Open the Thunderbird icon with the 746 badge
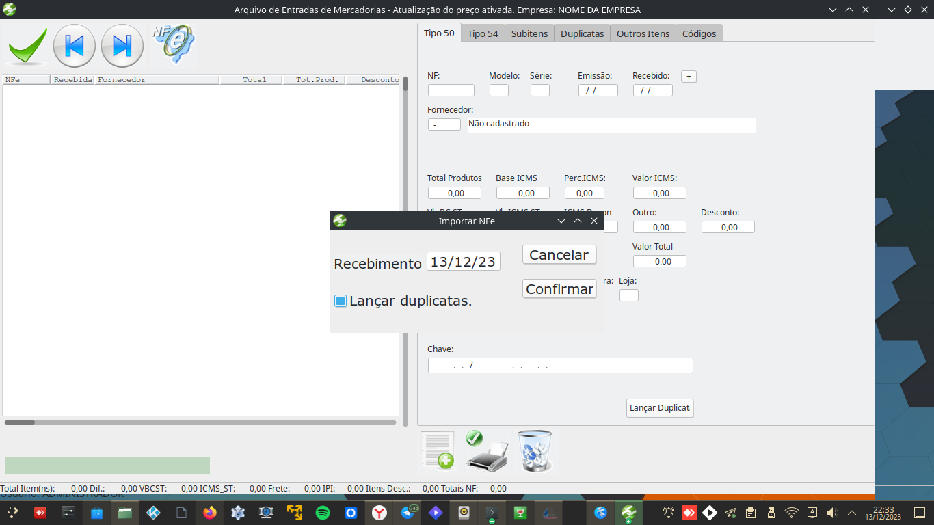Viewport: 934px width, 525px height. pyautogui.click(x=409, y=512)
